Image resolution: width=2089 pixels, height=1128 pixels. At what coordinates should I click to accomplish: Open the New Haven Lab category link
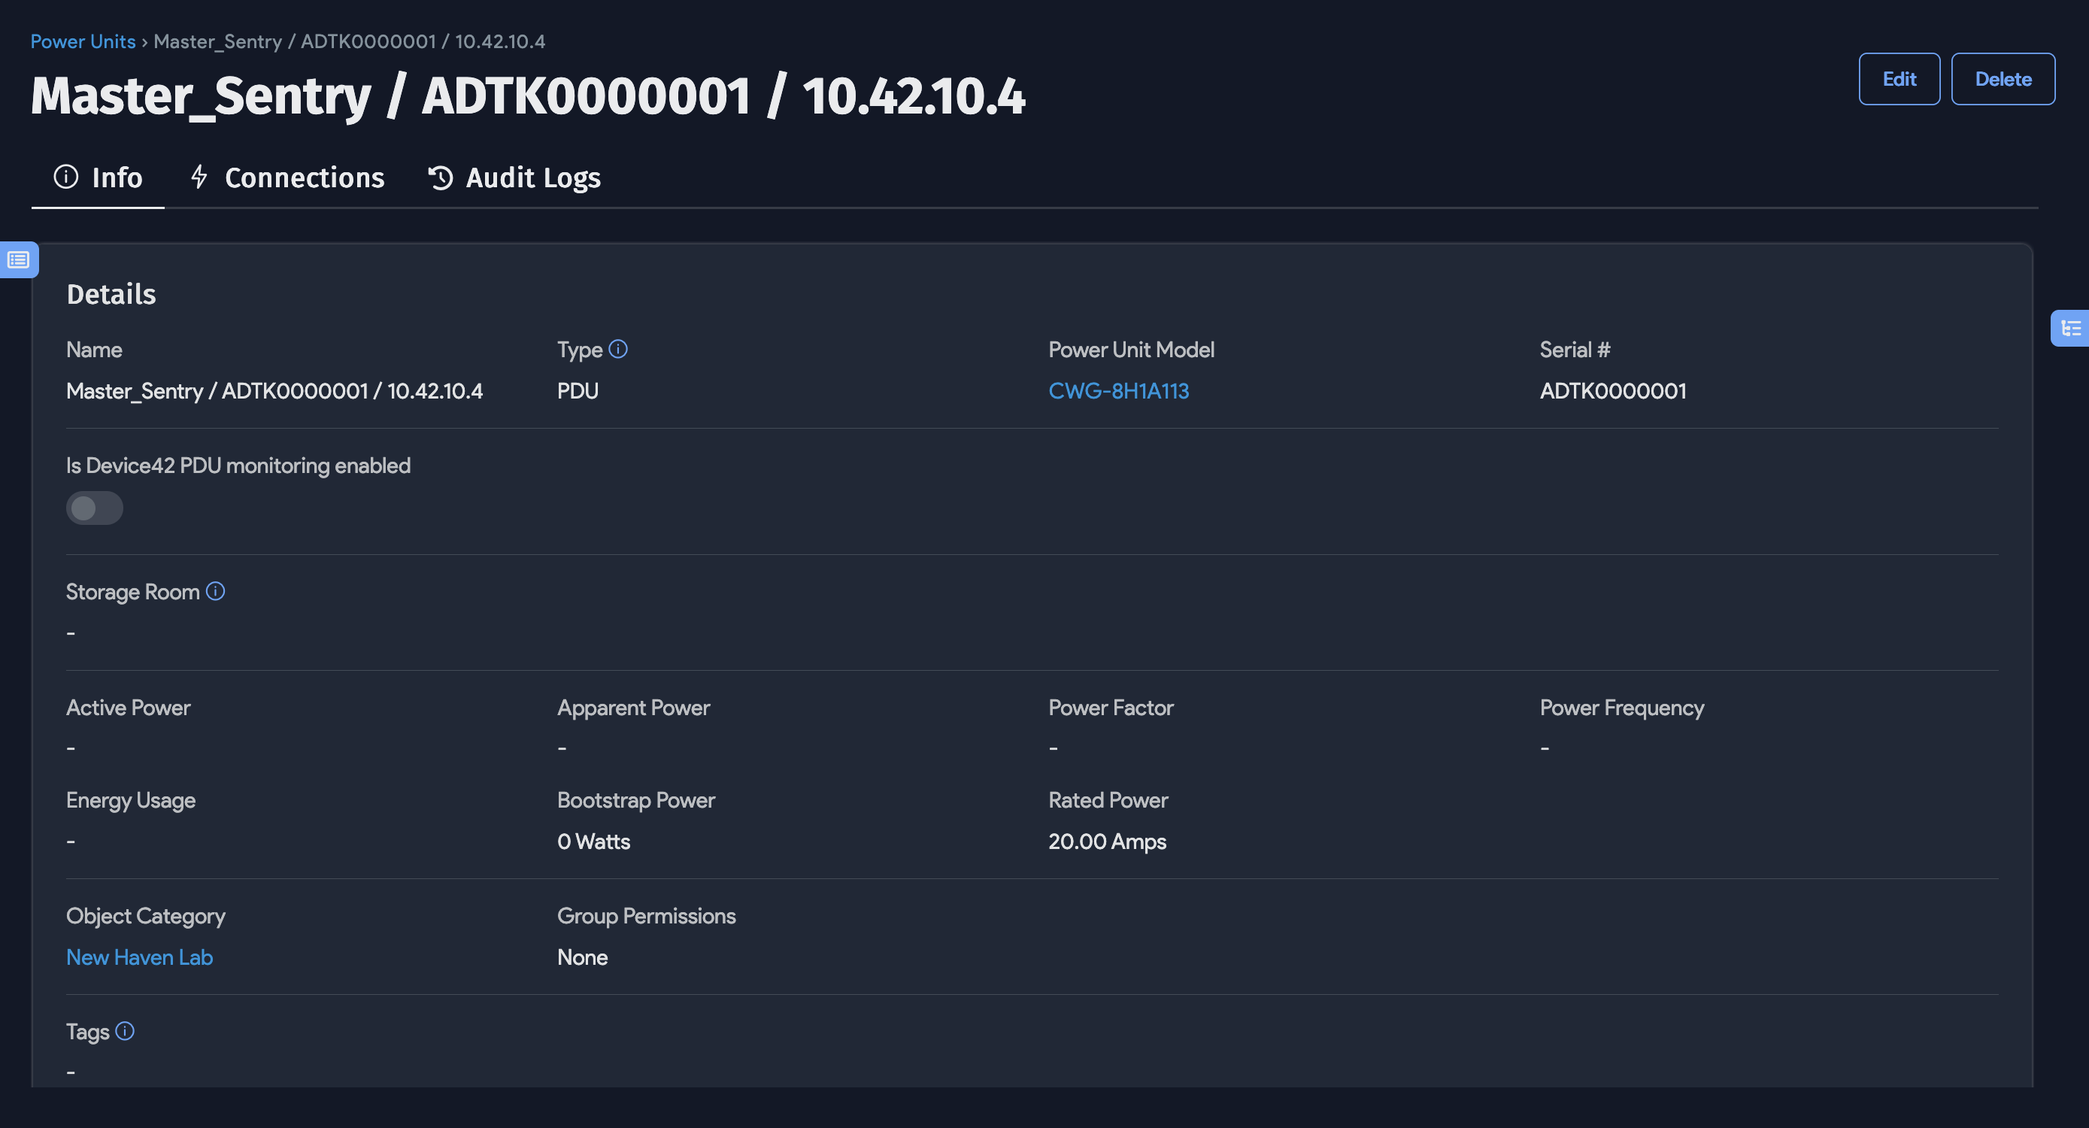click(139, 957)
